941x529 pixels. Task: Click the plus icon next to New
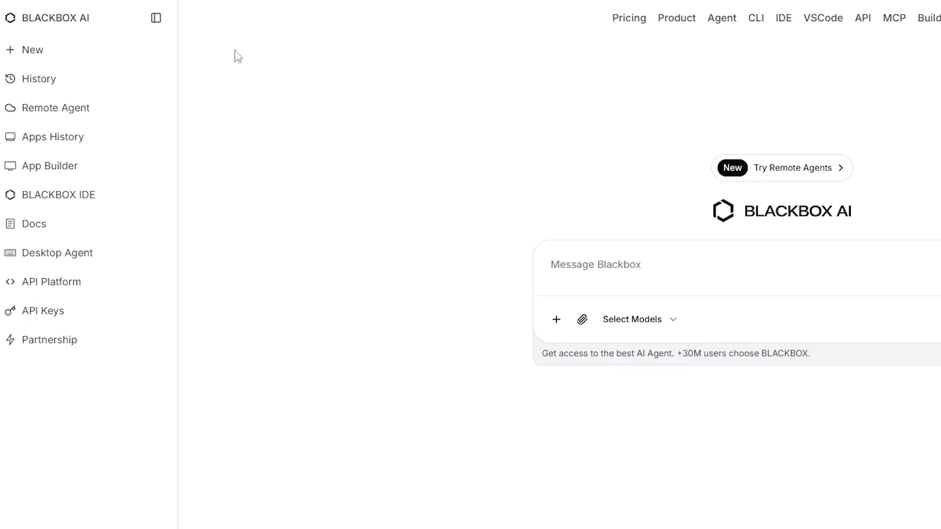(10, 50)
